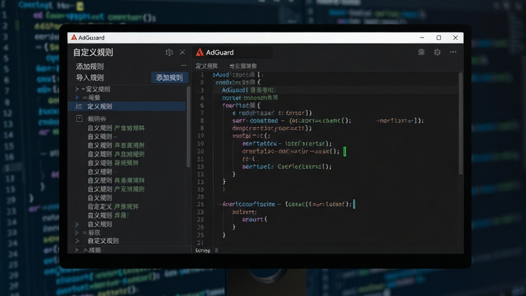Click the green marker at end of line 20
Viewport: 526px width, 296px height.
click(345, 152)
